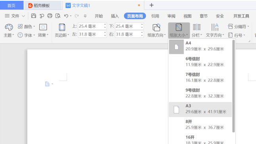Click the paste options icon in document
Image resolution: width=256 pixels, height=144 pixels.
tap(47, 84)
